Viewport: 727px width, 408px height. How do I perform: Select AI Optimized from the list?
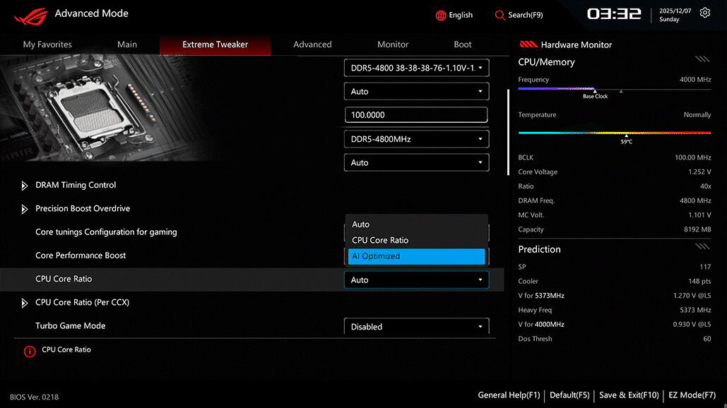coord(416,256)
